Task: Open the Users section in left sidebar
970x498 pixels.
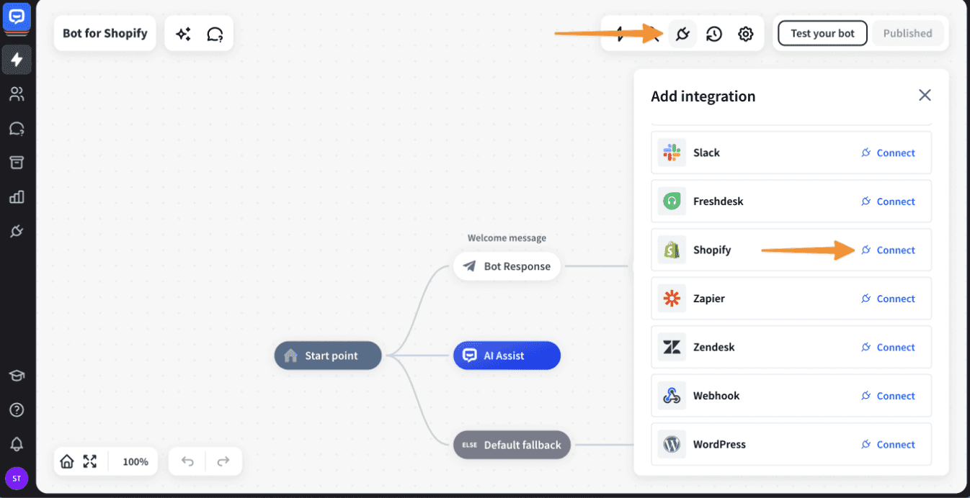Action: (x=17, y=94)
